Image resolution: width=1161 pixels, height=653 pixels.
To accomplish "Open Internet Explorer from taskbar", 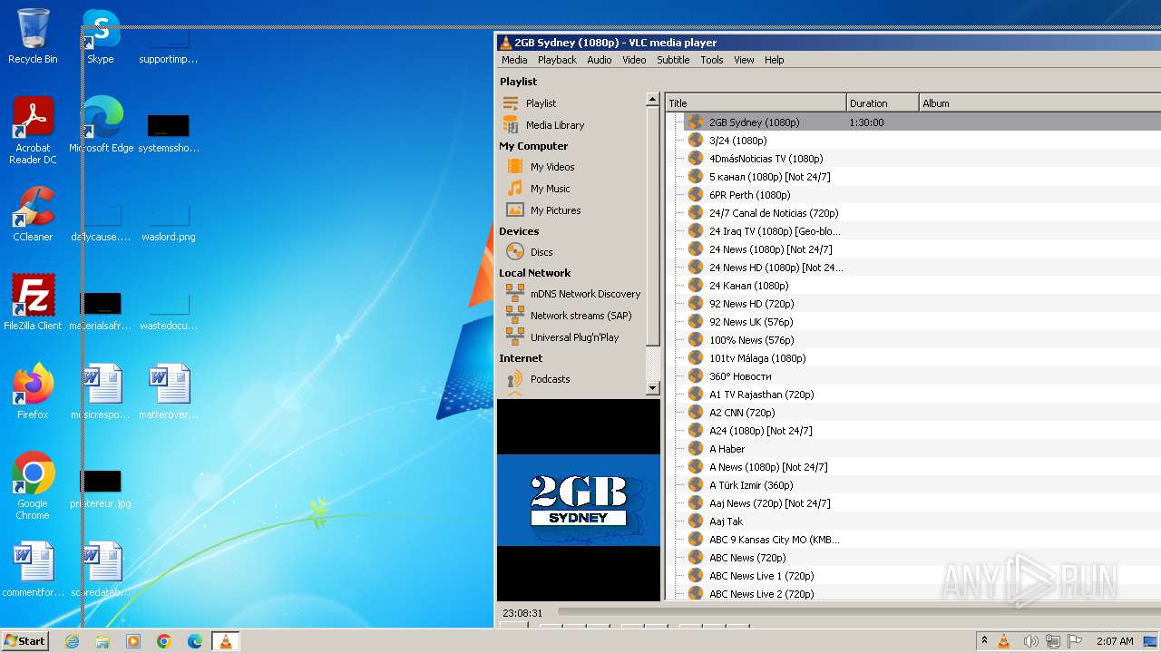I will coord(73,641).
